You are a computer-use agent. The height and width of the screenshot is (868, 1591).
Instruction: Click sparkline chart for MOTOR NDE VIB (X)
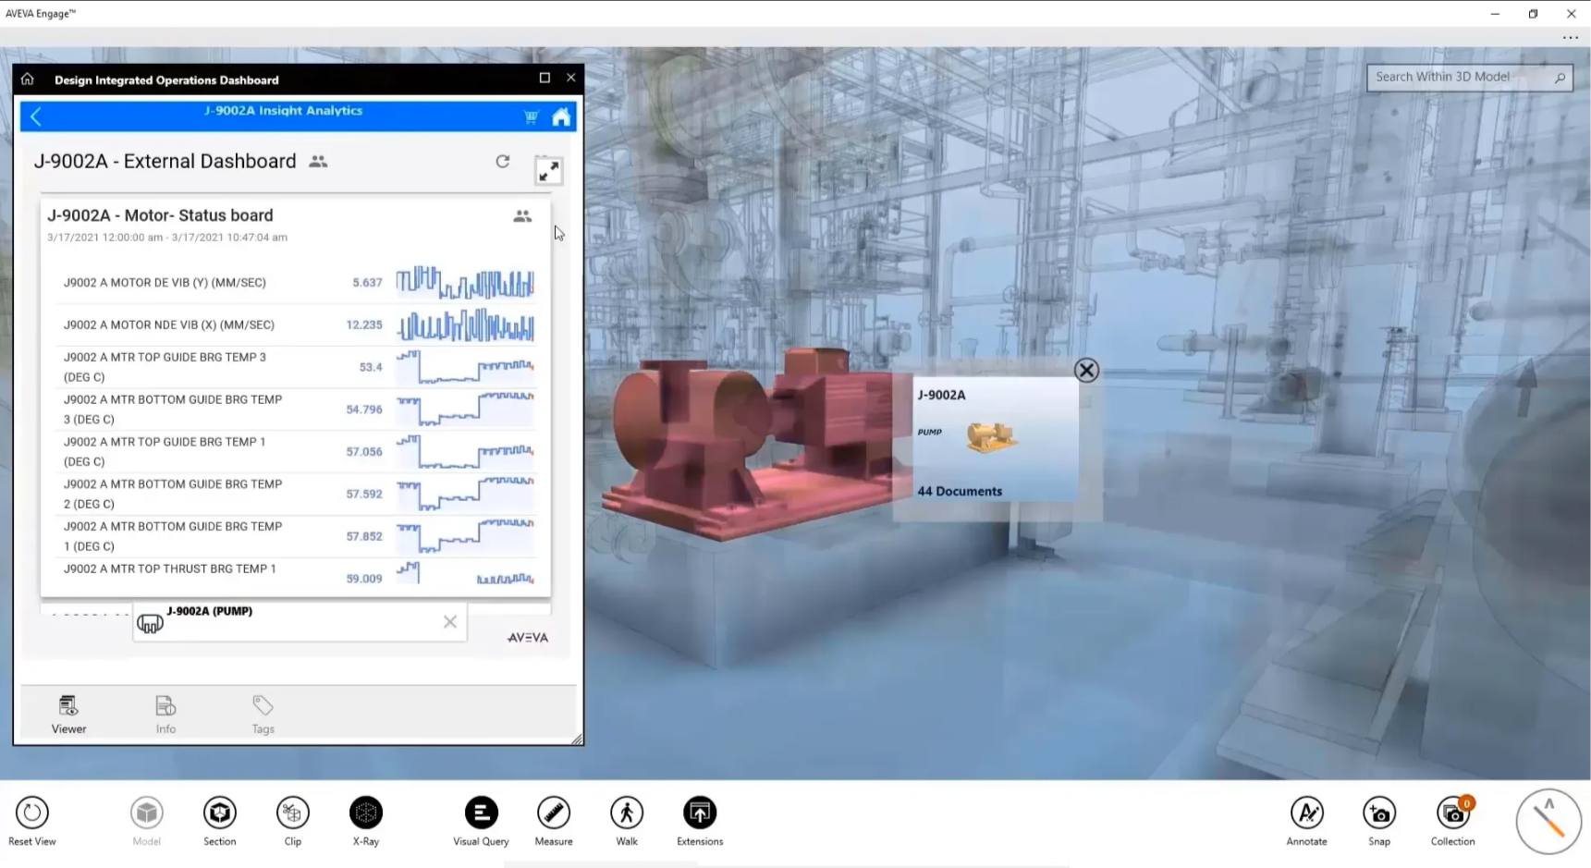[465, 325]
